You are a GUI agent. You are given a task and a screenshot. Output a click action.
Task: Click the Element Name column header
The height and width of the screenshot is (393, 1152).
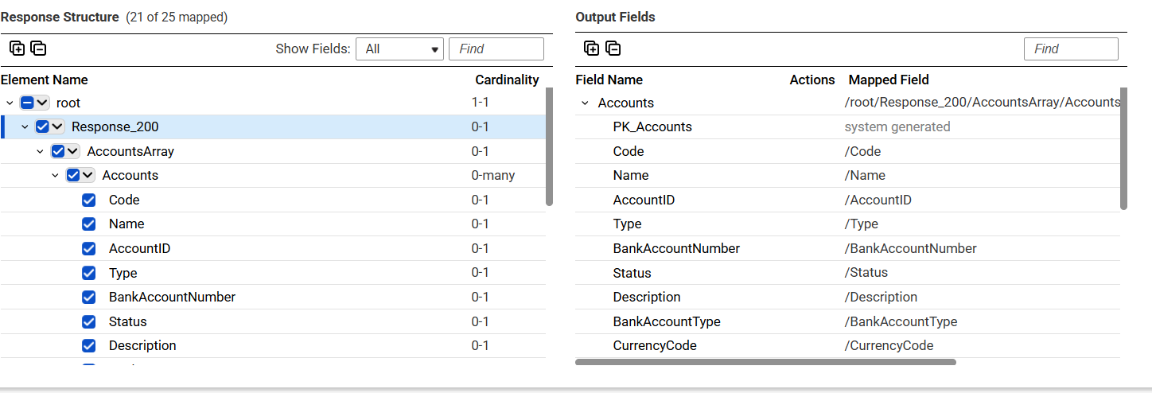(45, 80)
